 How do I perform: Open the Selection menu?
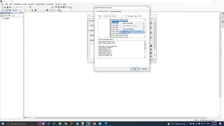(x=31, y=4)
